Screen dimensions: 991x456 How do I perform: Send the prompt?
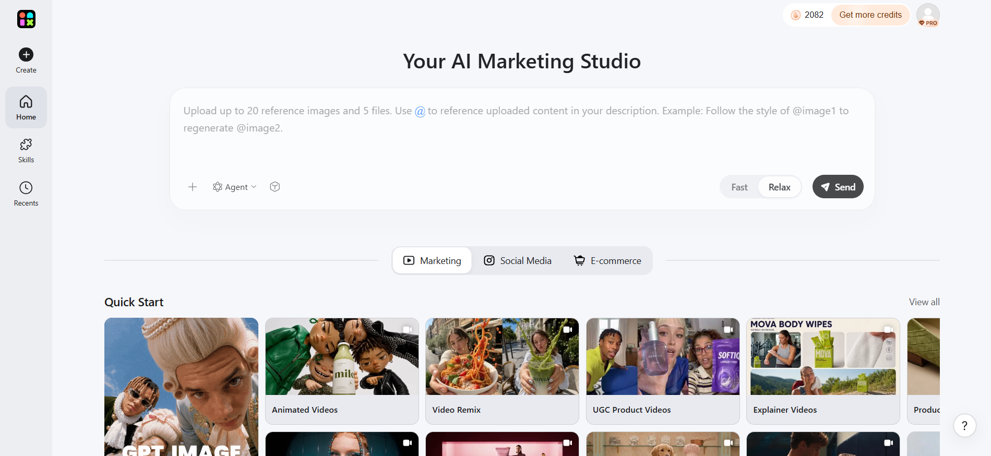838,187
